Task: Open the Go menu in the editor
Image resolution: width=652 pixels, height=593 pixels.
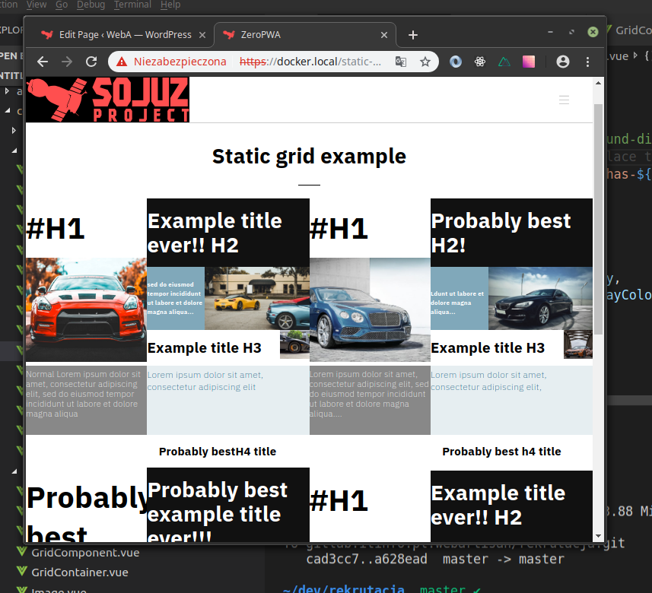Action: [x=62, y=5]
